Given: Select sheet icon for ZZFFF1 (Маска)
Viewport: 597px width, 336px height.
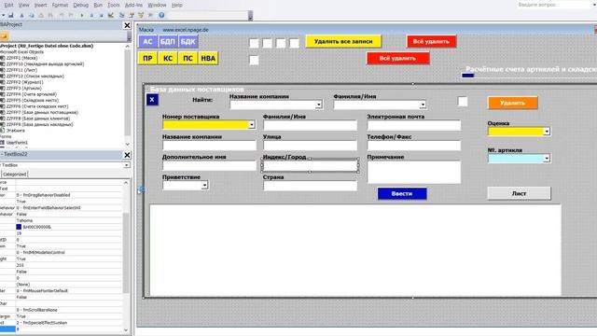Looking at the screenshot, I should pyautogui.click(x=3, y=58).
